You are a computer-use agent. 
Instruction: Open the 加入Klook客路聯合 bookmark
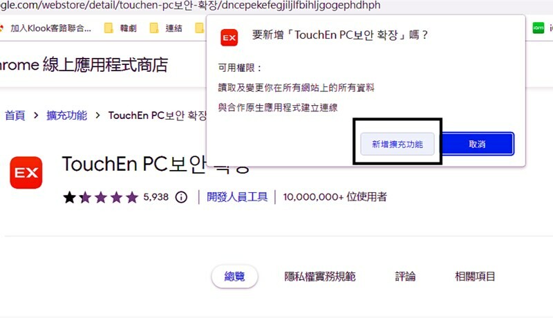(x=45, y=28)
